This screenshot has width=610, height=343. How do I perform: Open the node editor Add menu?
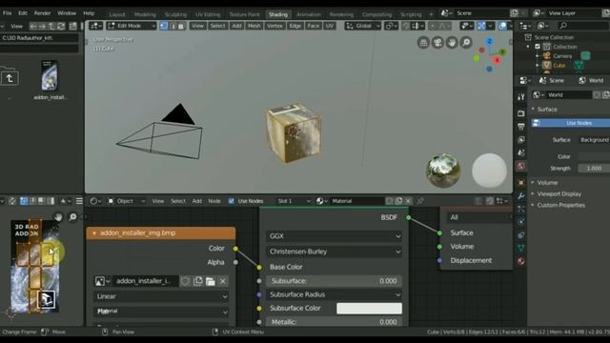[197, 201]
